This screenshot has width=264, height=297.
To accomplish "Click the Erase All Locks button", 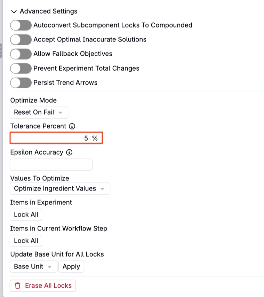I will (43, 286).
